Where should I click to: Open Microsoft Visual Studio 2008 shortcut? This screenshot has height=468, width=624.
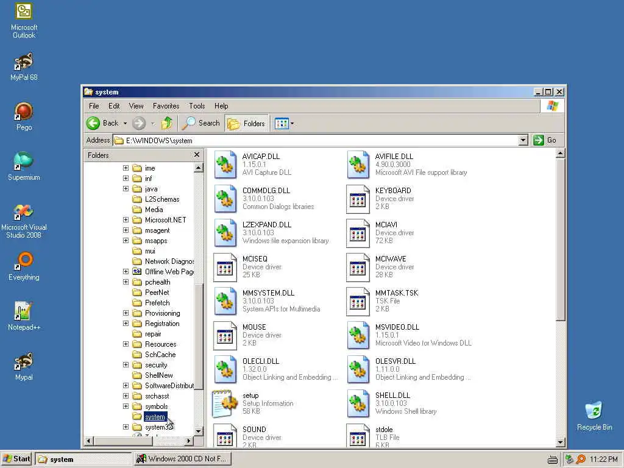point(24,221)
